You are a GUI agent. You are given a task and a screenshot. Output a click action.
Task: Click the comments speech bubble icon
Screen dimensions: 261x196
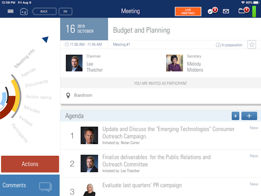pyautogui.click(x=45, y=186)
